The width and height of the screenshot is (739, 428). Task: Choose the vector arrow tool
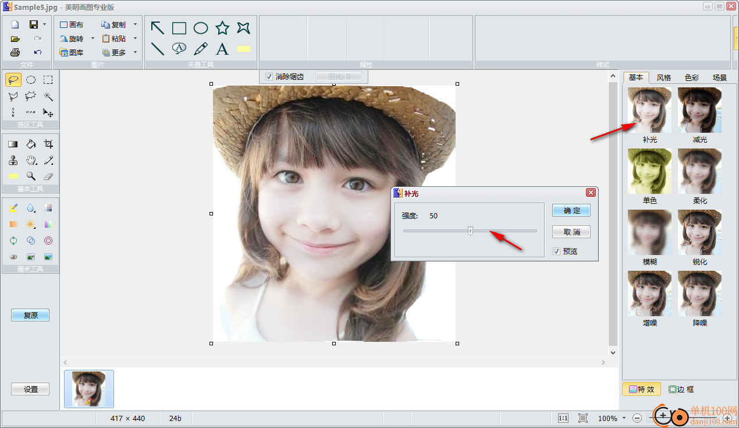pos(157,28)
